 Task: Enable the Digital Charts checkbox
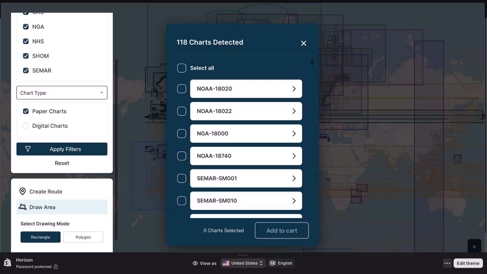[x=26, y=126]
